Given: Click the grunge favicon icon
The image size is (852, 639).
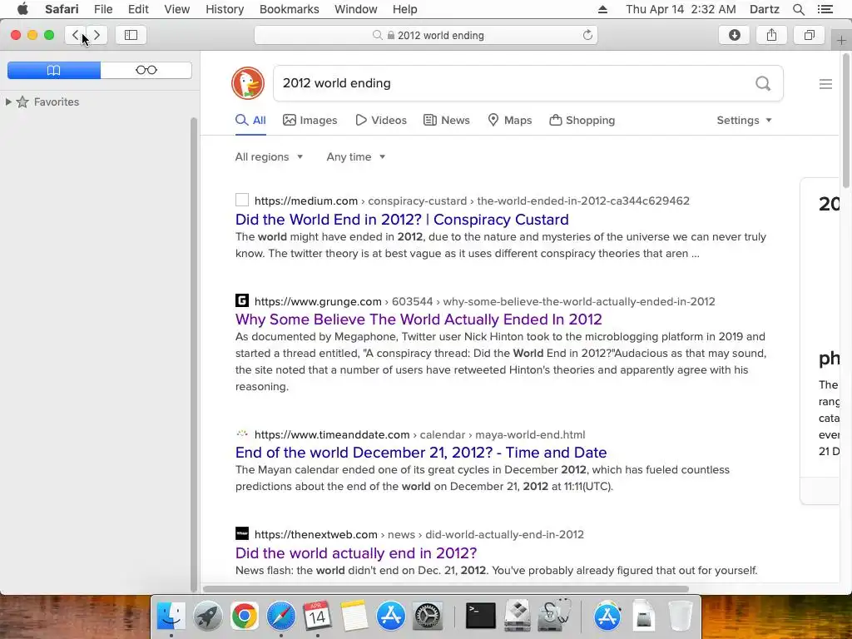Looking at the screenshot, I should click(x=242, y=300).
